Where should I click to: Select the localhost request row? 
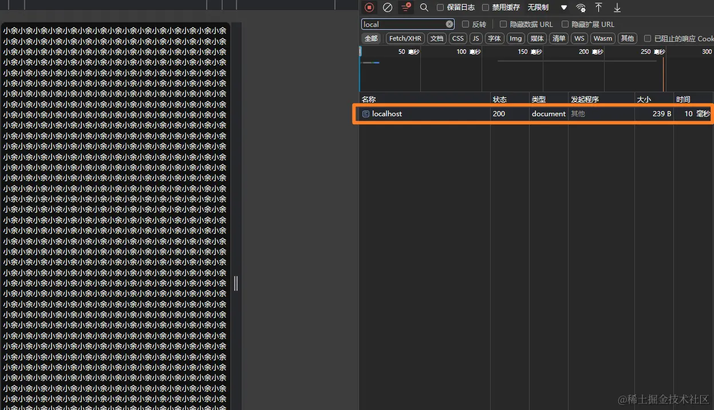pyautogui.click(x=537, y=114)
